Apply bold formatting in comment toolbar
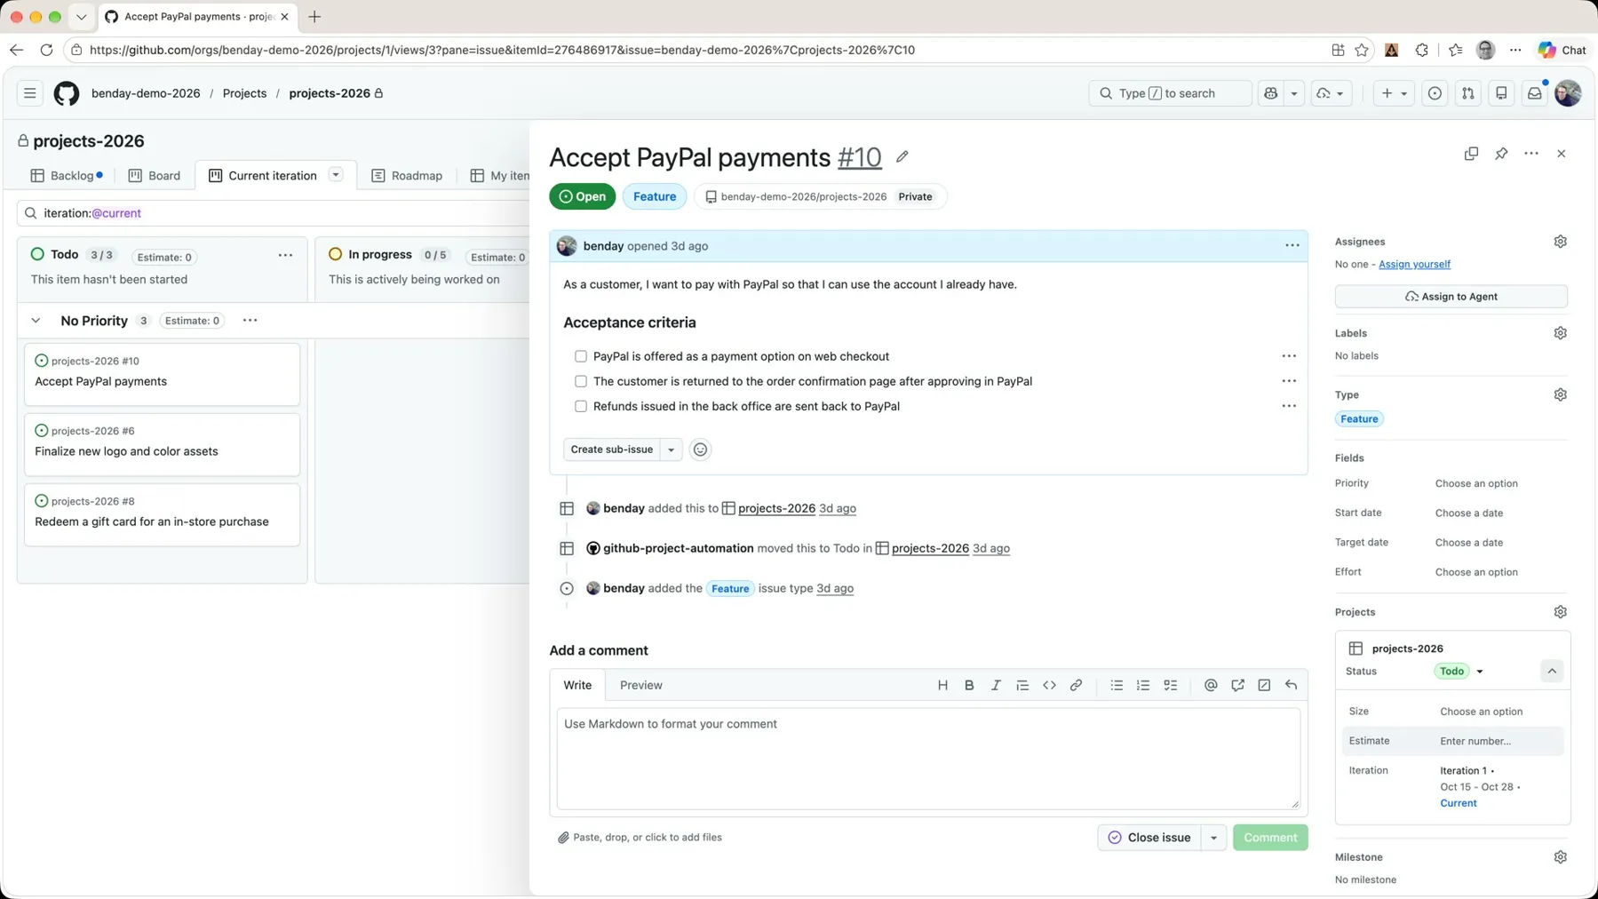1598x899 pixels. [x=969, y=685]
